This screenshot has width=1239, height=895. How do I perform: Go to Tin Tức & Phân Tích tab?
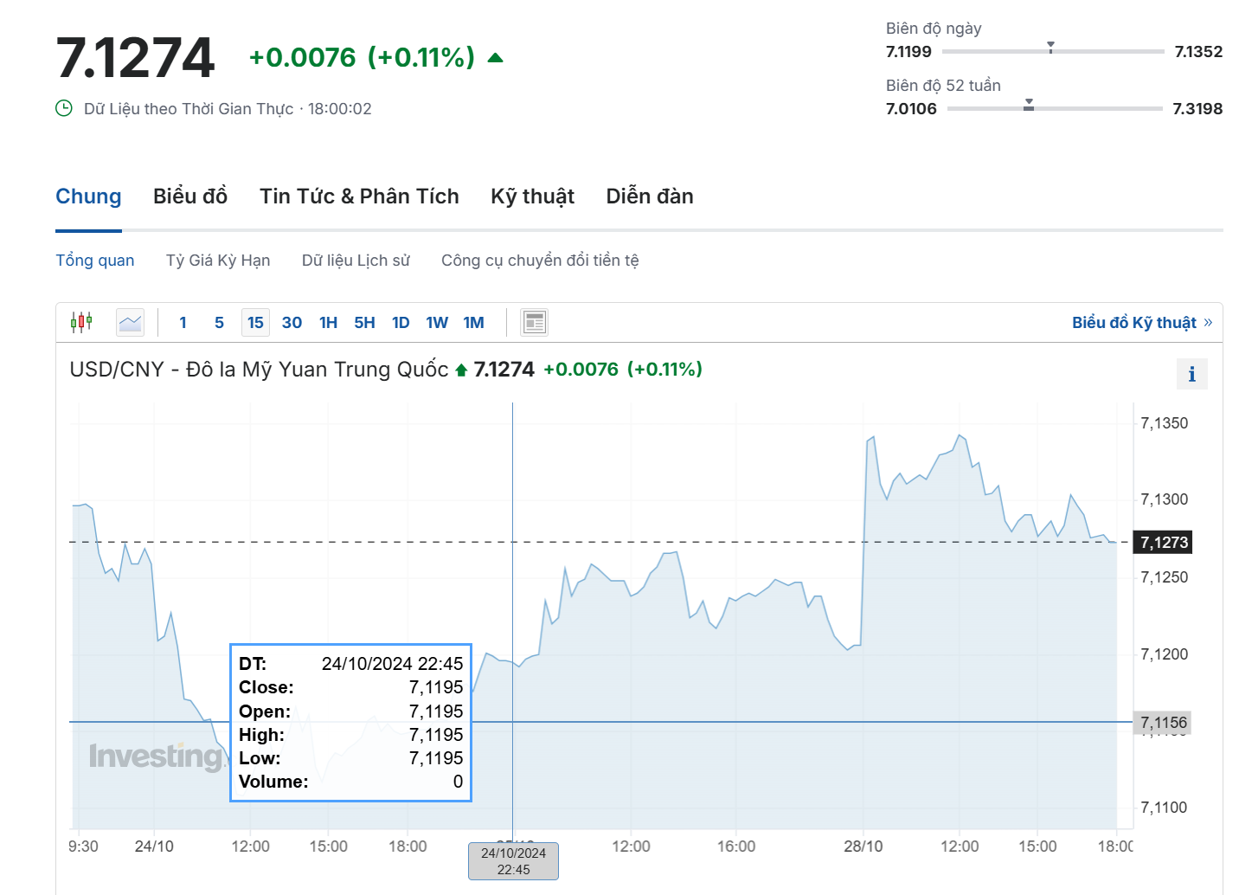tap(359, 196)
